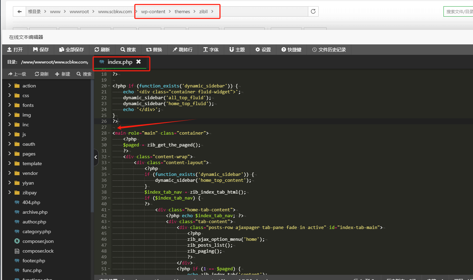The width and height of the screenshot is (473, 280).
Task: Go up with 上一级 button
Action: tap(17, 74)
